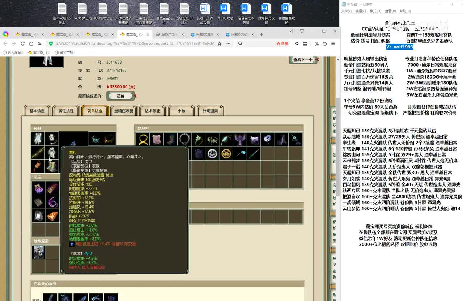
Task: Open 达人后台 bookmark
Action: point(13,52)
